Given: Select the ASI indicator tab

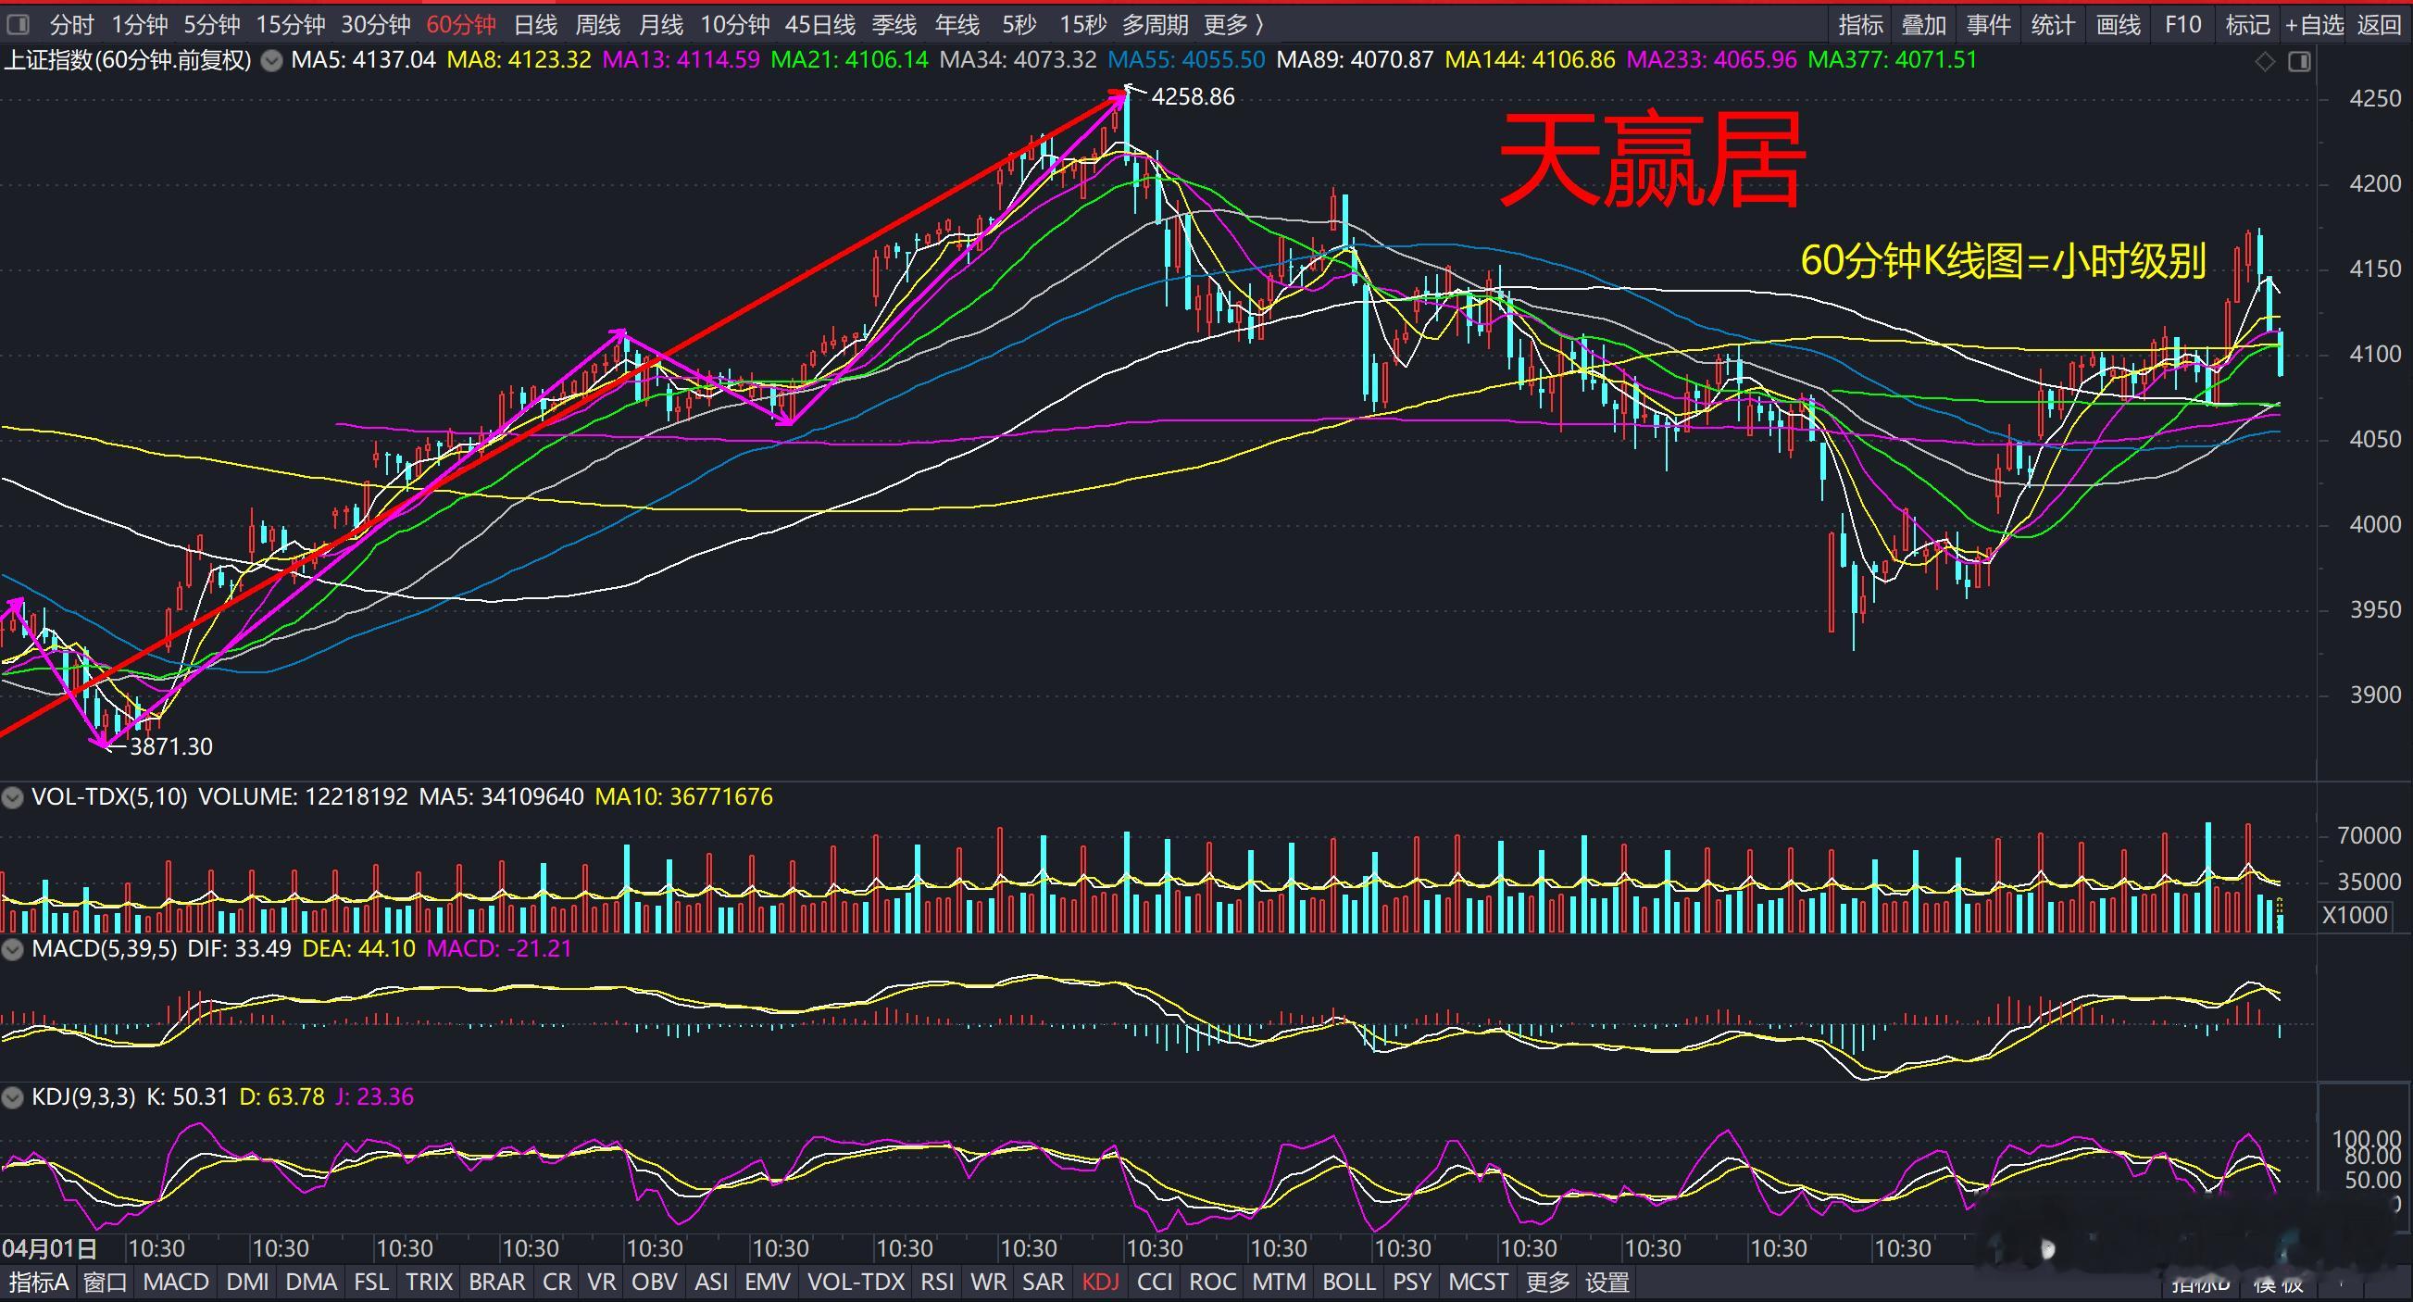Looking at the screenshot, I should (x=711, y=1282).
